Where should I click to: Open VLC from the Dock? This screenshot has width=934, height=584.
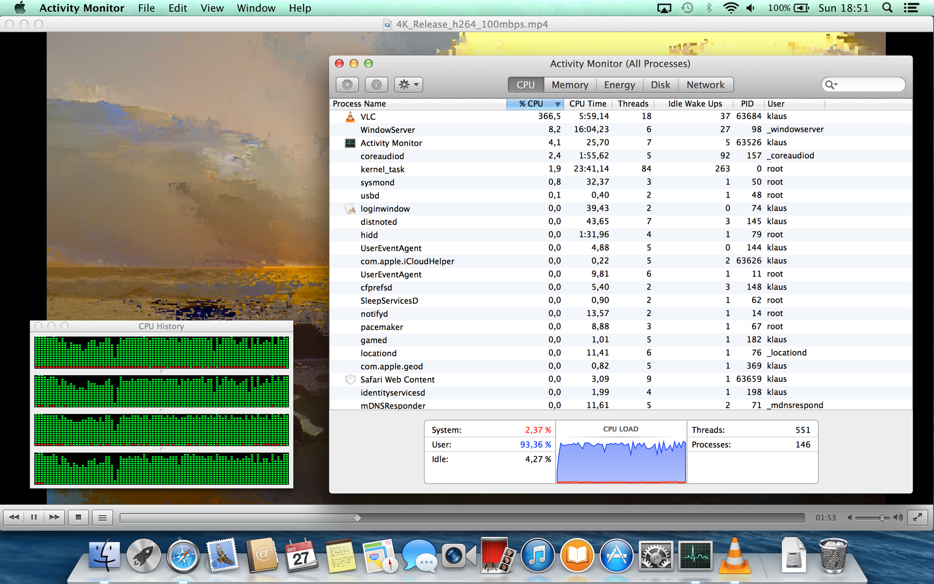click(735, 555)
